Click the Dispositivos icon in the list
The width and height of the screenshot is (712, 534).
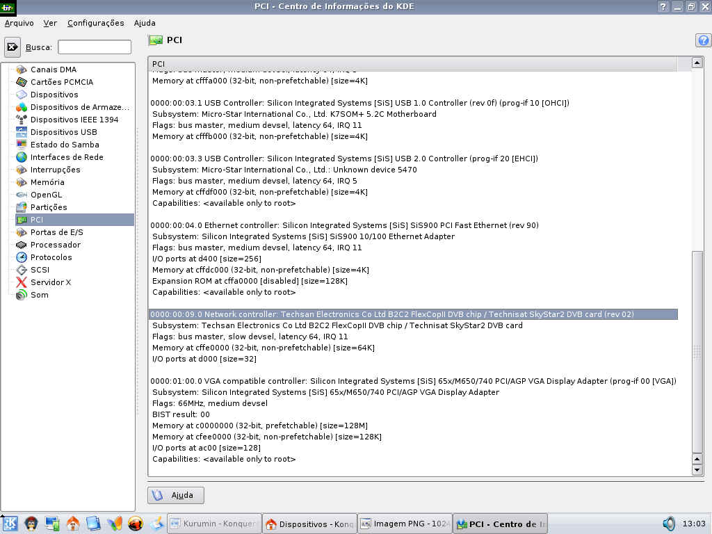pyautogui.click(x=22, y=95)
